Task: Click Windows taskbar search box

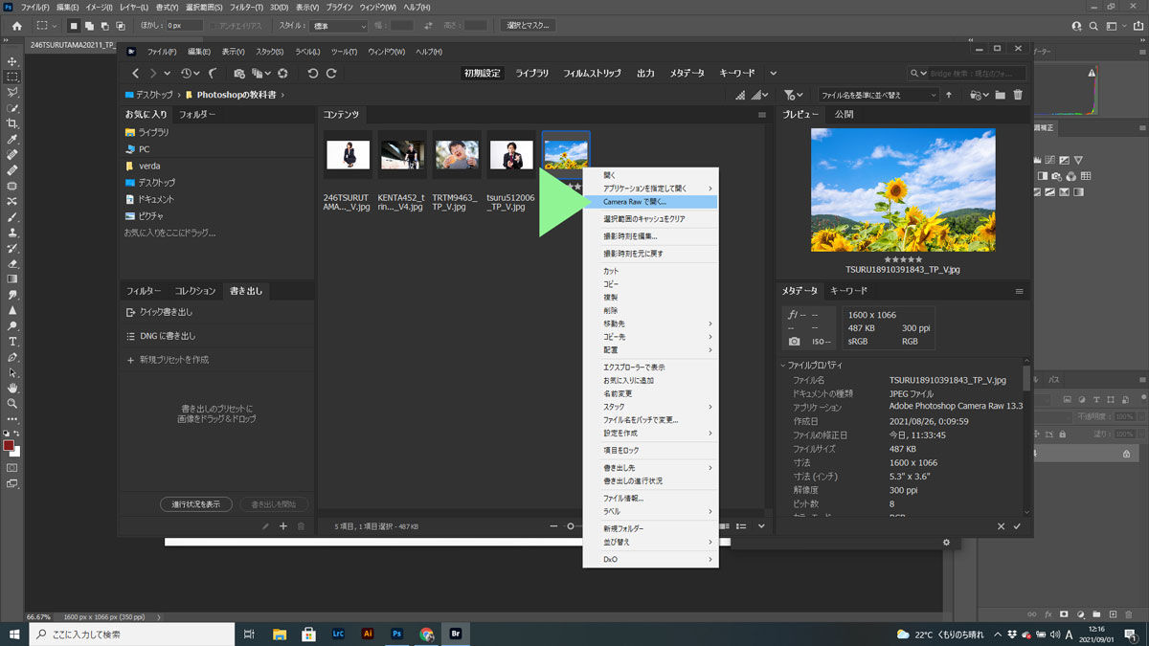Action: pyautogui.click(x=130, y=634)
